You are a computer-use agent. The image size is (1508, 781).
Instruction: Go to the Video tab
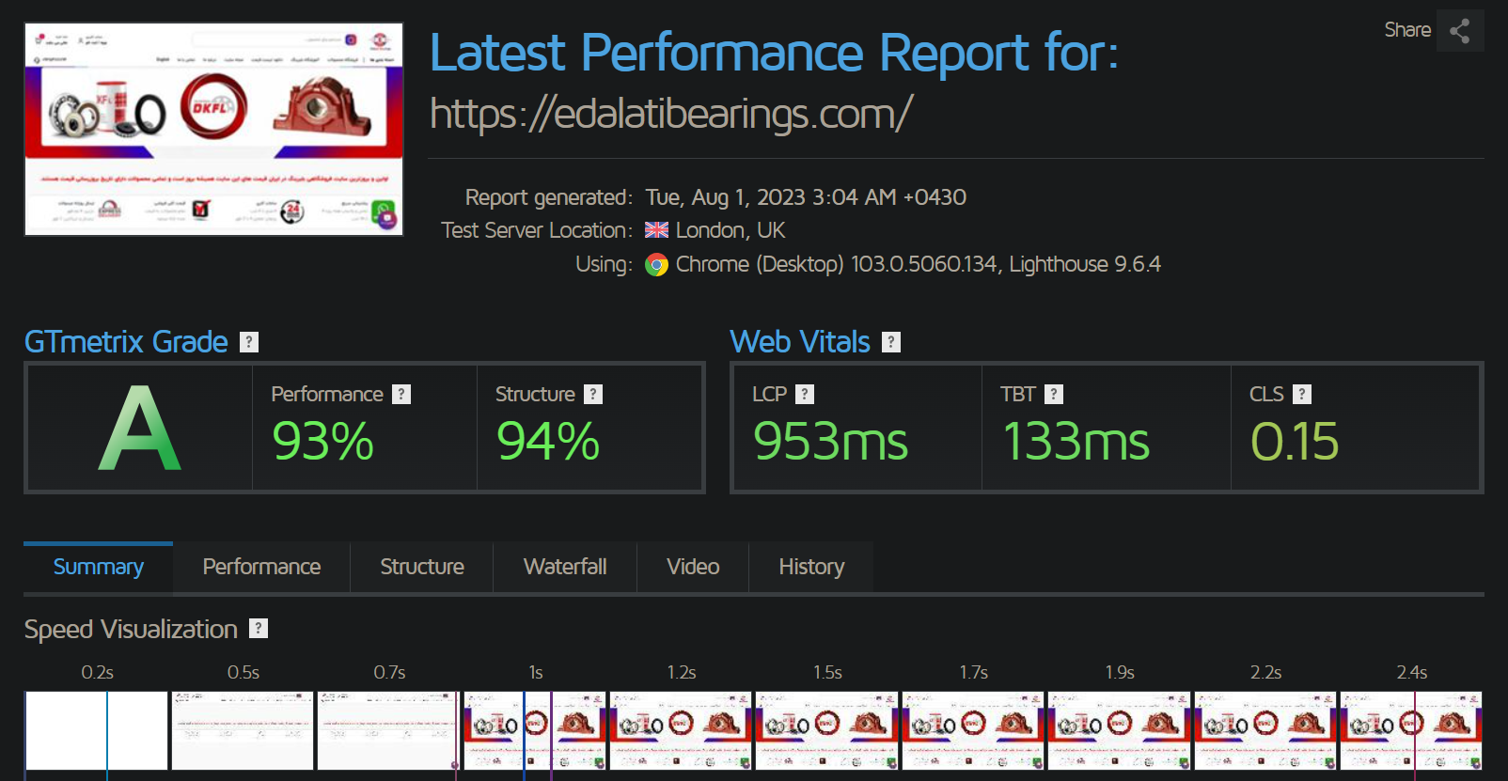pos(693,567)
